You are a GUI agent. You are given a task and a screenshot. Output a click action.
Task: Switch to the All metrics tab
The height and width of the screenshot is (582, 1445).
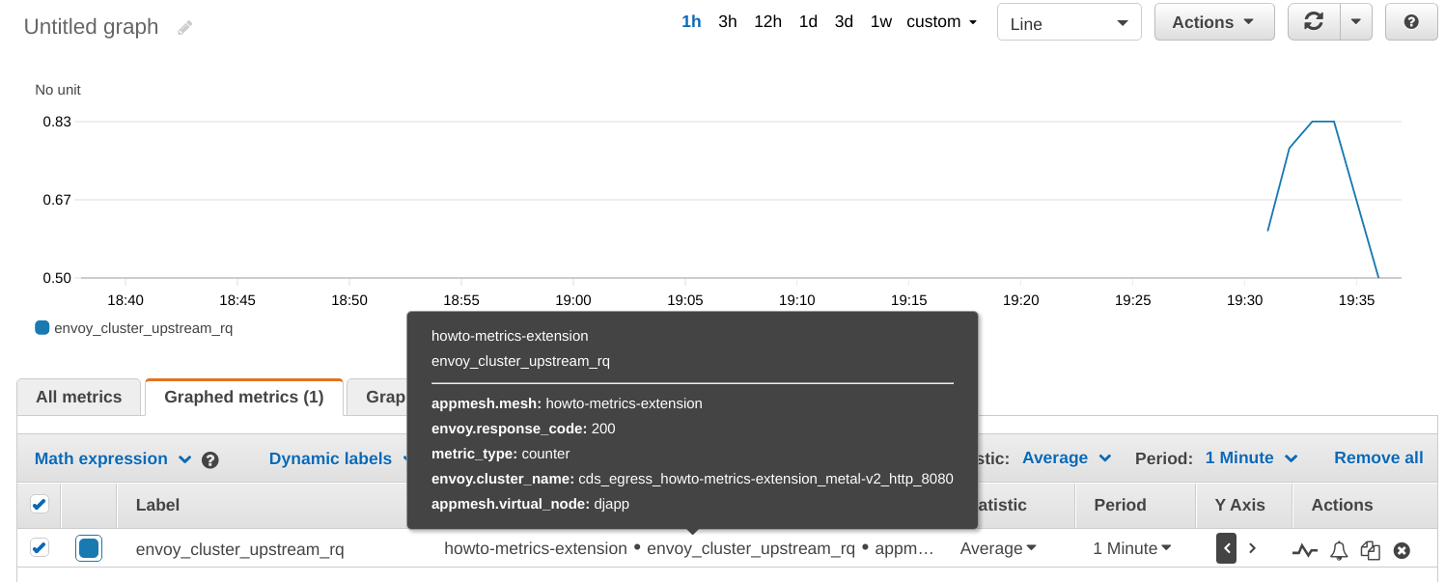78,396
